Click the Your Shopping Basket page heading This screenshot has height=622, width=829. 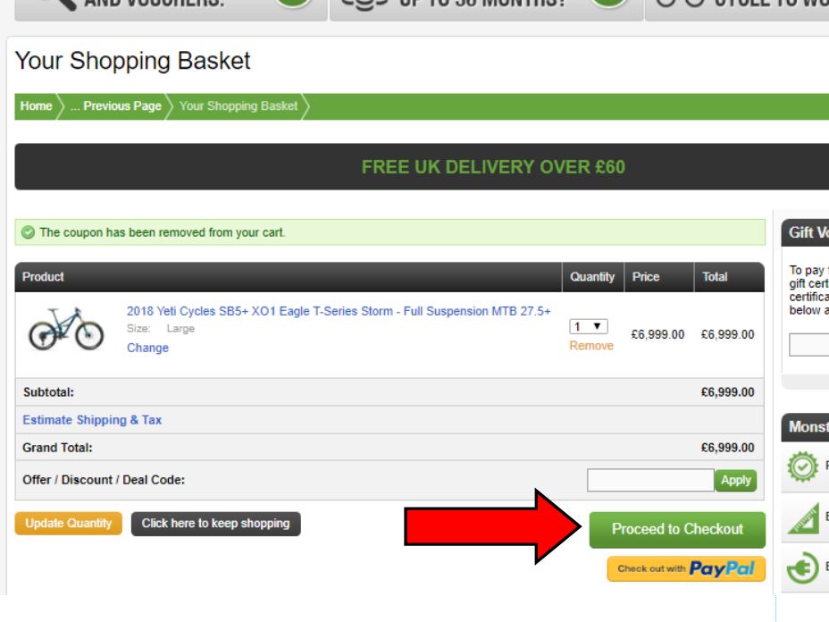click(x=133, y=60)
